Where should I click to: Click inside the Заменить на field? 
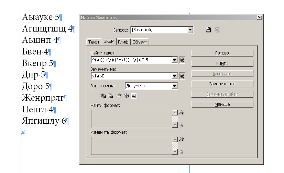(x=131, y=76)
